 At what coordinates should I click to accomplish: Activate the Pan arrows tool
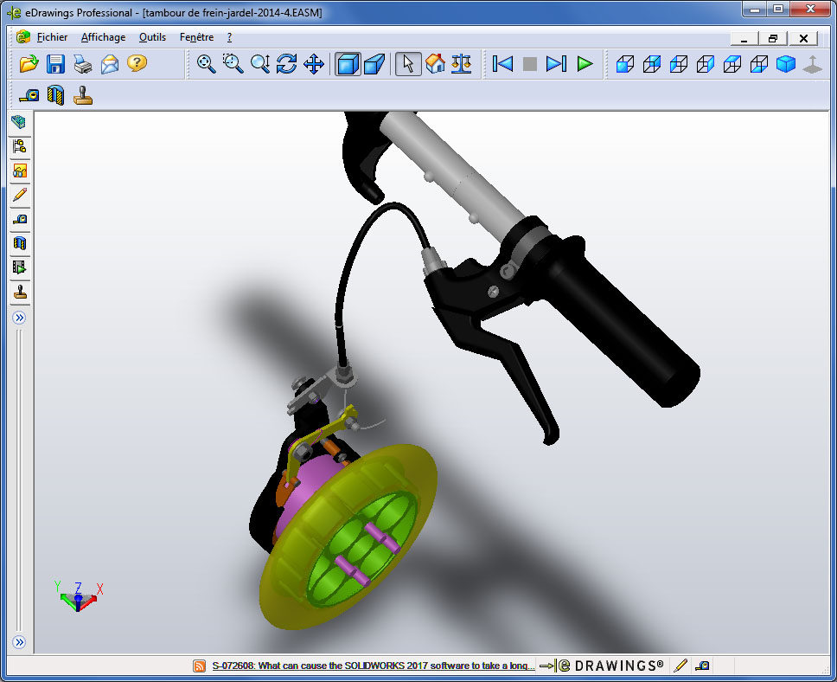click(314, 63)
